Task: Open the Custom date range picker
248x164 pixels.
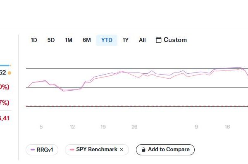Action: (171, 40)
